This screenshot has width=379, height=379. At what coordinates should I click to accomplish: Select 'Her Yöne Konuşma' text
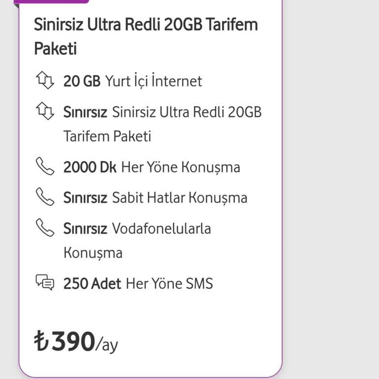click(181, 167)
